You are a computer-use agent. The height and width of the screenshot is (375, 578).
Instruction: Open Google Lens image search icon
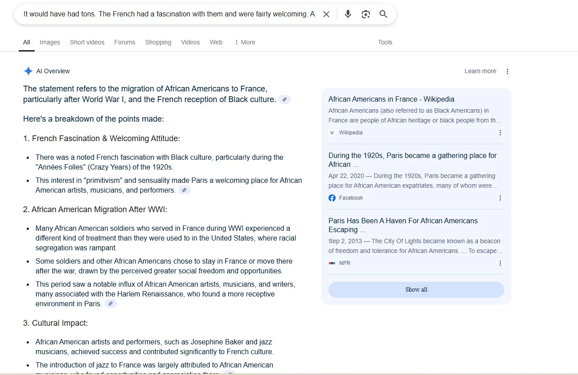click(366, 14)
